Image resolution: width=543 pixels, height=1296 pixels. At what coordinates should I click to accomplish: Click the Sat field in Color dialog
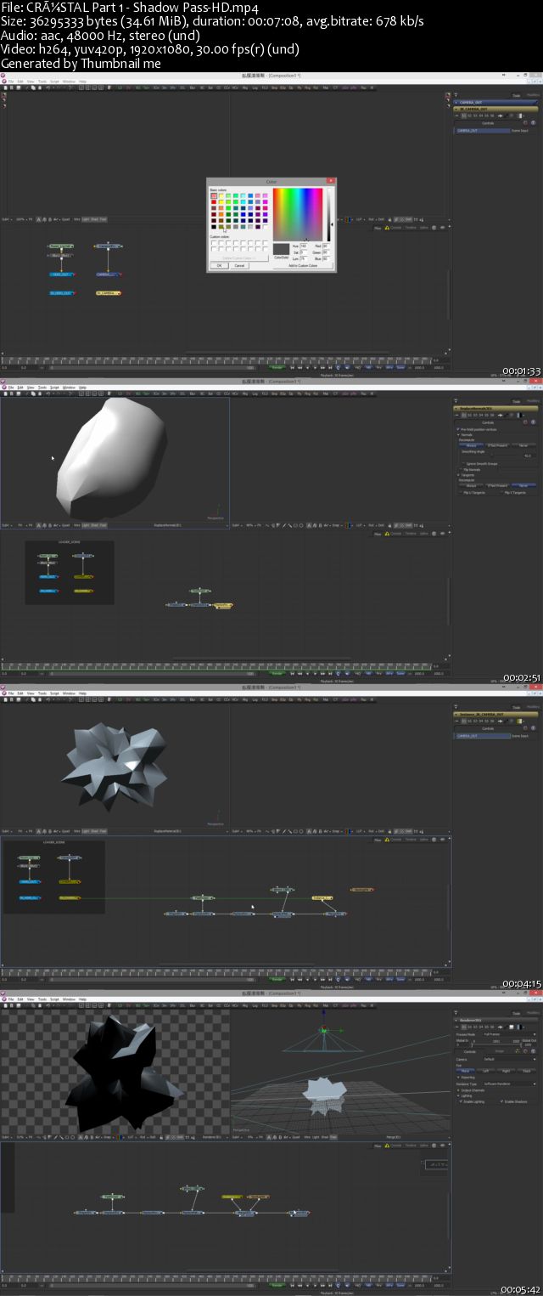pyautogui.click(x=303, y=252)
